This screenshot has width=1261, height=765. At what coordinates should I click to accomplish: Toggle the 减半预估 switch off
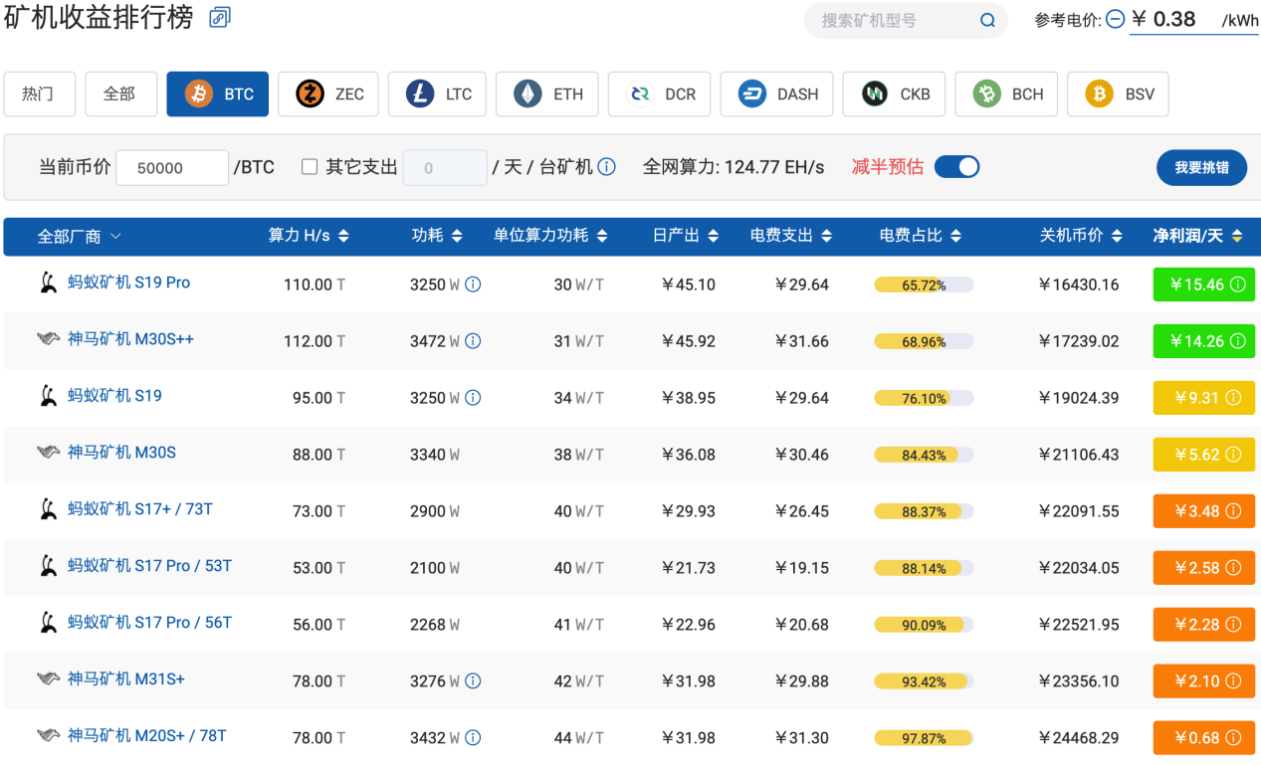[x=955, y=167]
